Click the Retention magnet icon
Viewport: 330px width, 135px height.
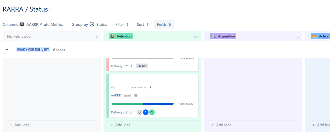tap(113, 36)
